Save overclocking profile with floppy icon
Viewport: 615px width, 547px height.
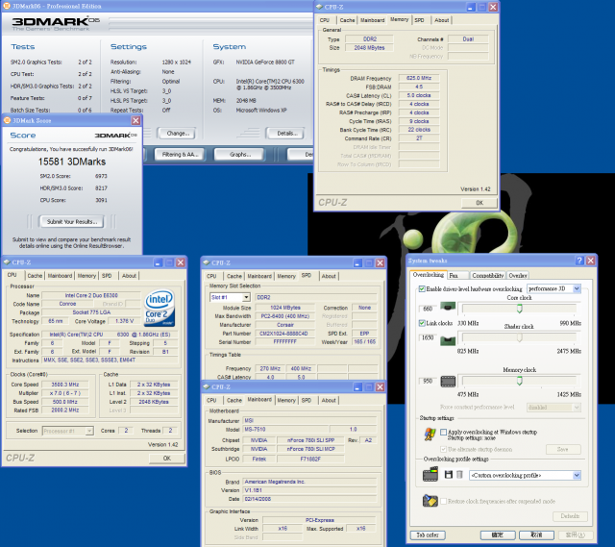click(449, 475)
